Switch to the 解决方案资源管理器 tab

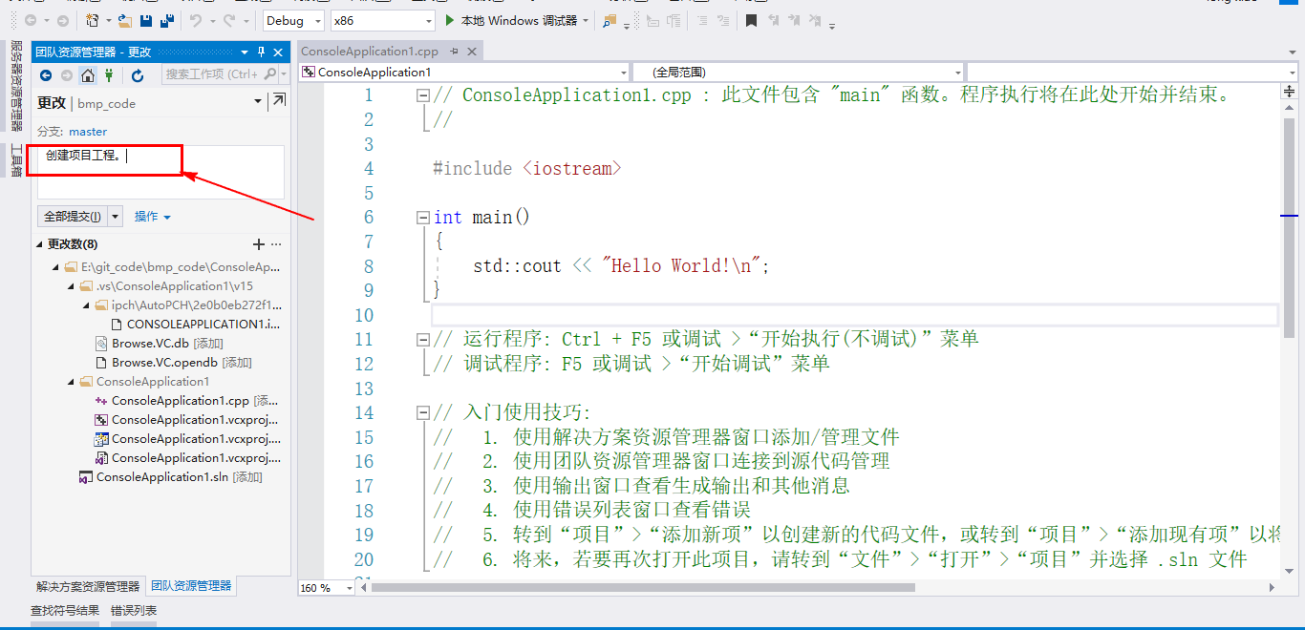pos(88,586)
